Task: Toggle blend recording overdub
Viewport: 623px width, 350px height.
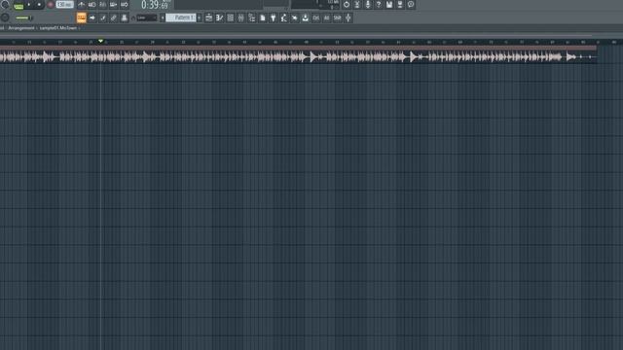Action: pyautogui.click(x=114, y=5)
